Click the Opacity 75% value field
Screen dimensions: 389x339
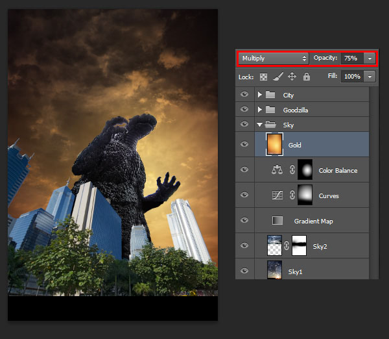coord(352,58)
